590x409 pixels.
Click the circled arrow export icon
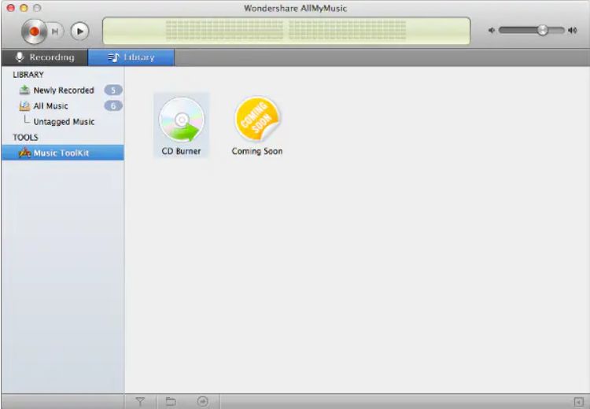tap(202, 401)
